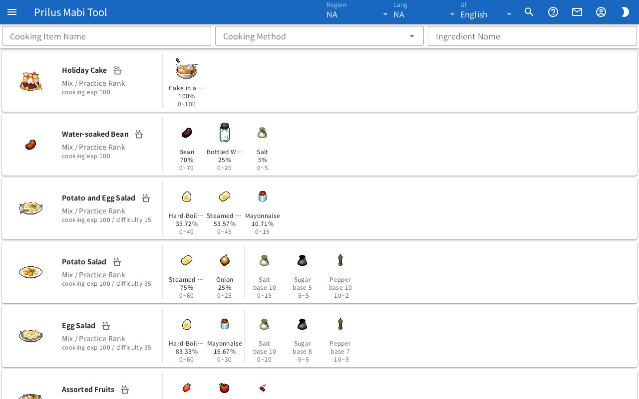639x399 pixels.
Task: Click the Holiday Cake dish image
Action: click(30, 81)
